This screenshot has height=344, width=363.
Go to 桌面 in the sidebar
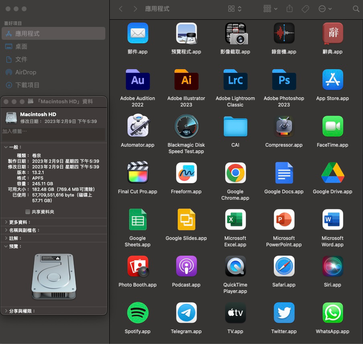[x=53, y=47]
